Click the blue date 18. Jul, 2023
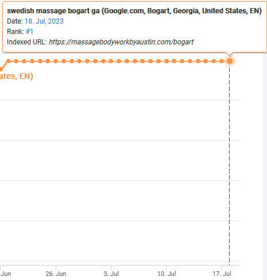 (x=44, y=21)
